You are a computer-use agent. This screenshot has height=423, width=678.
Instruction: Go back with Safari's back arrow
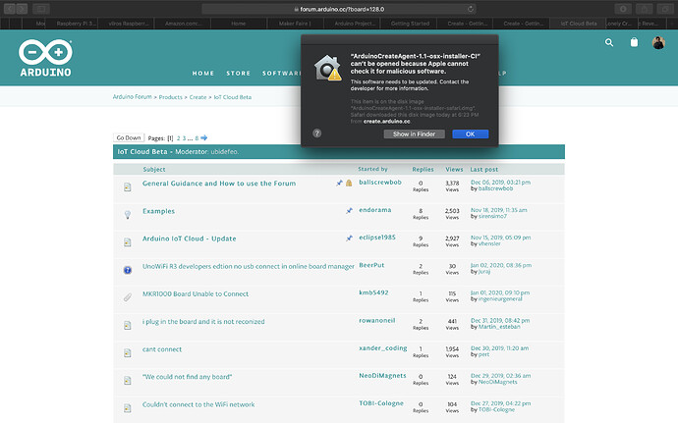click(10, 9)
